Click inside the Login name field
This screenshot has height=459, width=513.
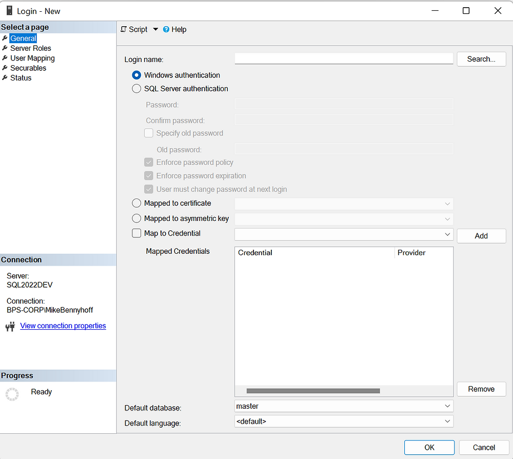(x=344, y=58)
